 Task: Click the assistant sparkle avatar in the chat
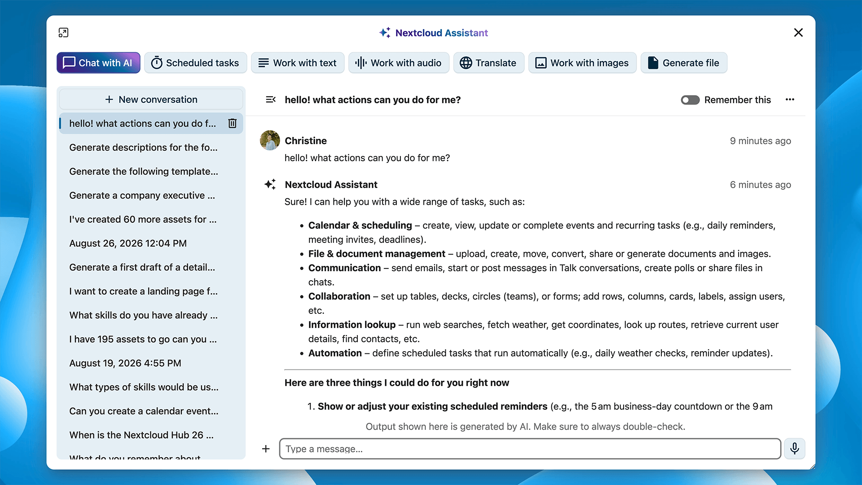click(x=270, y=184)
